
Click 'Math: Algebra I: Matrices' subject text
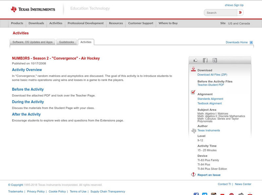click(213, 113)
